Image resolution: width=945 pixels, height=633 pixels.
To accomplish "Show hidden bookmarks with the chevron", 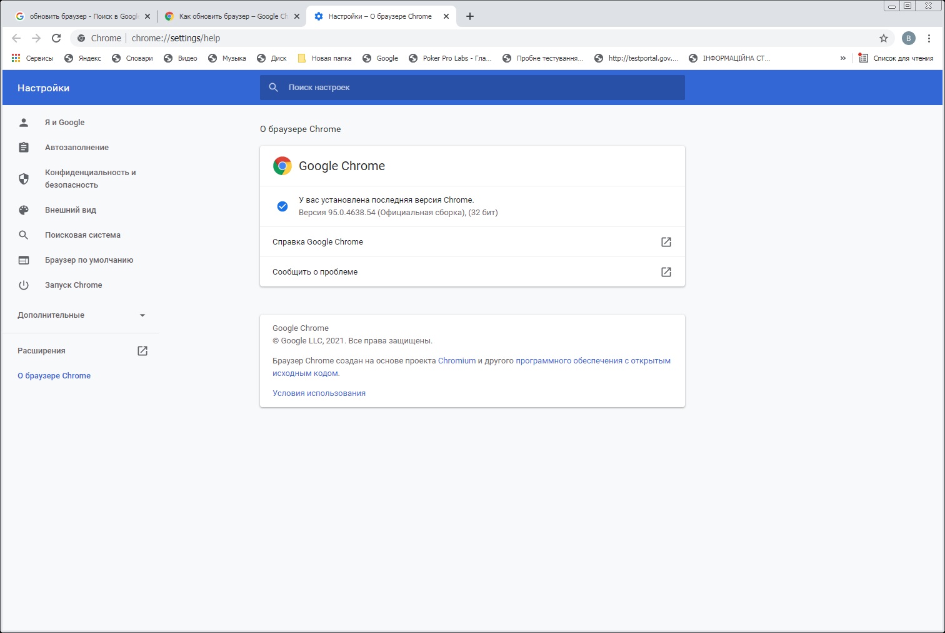I will click(842, 58).
